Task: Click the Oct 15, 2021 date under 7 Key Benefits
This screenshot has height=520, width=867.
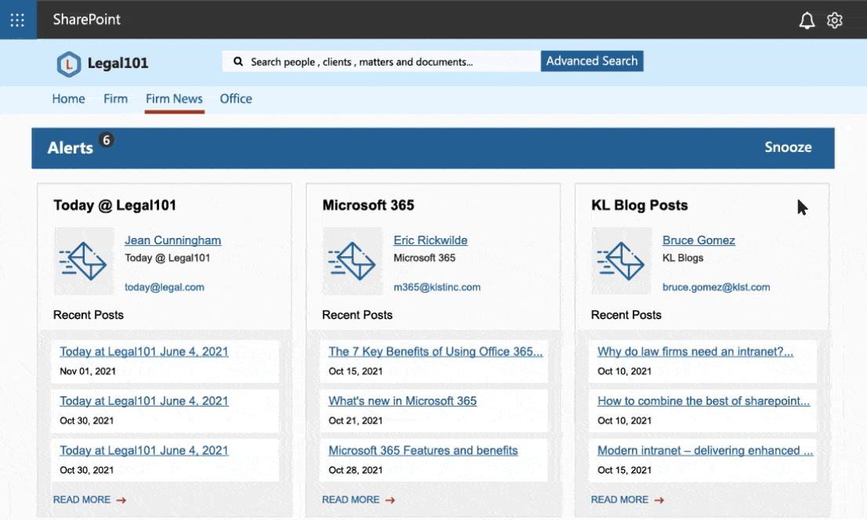Action: [x=356, y=371]
